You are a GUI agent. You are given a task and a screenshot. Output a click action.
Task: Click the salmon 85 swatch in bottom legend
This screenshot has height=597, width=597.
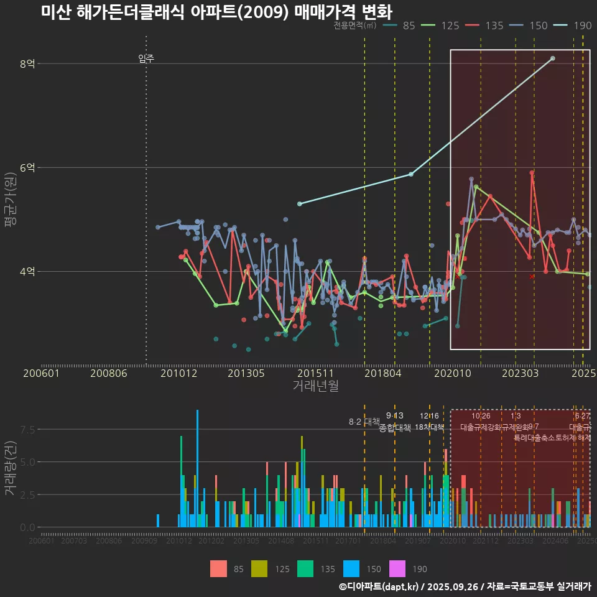tap(218, 568)
